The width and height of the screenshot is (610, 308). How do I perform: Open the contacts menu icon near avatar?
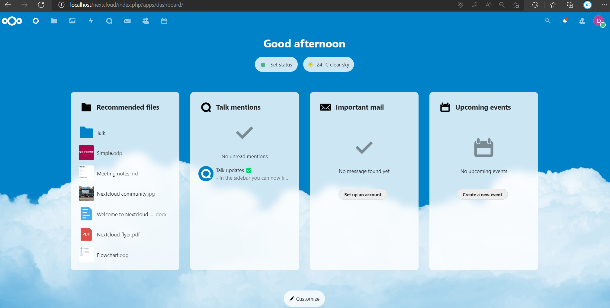pos(582,21)
